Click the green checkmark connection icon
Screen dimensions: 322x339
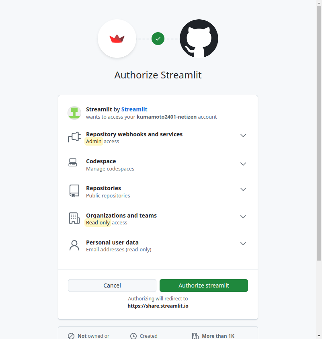[x=158, y=39]
